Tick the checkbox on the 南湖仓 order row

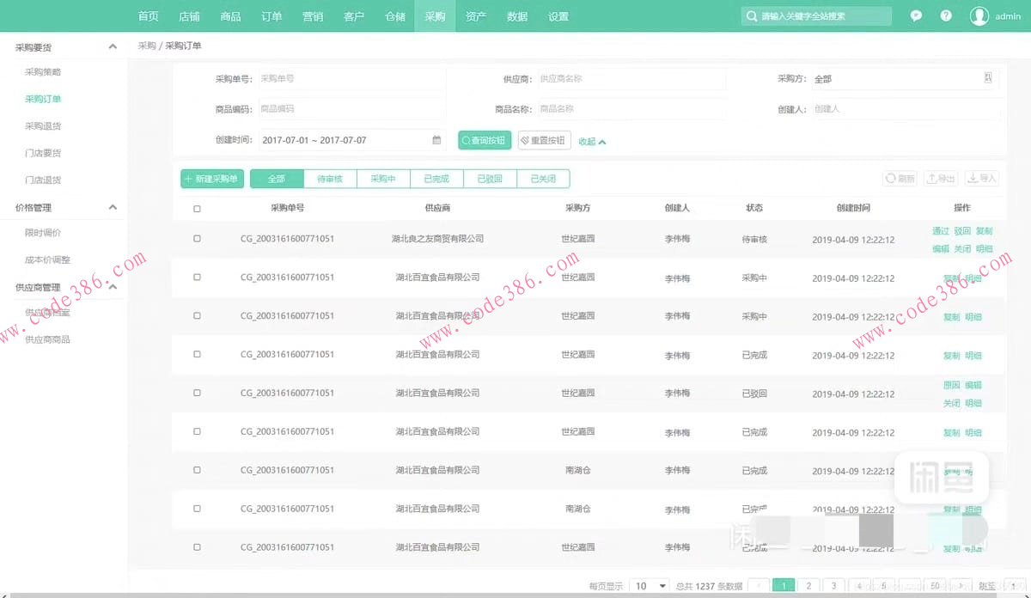pyautogui.click(x=197, y=470)
